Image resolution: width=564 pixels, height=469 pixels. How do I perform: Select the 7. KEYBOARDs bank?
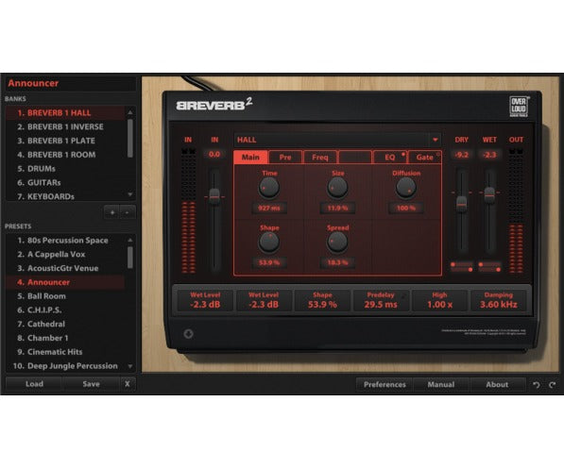click(65, 196)
